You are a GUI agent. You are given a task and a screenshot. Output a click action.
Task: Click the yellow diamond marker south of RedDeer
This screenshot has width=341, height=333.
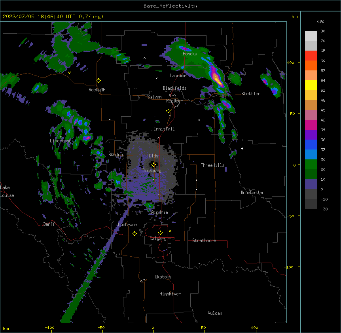[168, 111]
